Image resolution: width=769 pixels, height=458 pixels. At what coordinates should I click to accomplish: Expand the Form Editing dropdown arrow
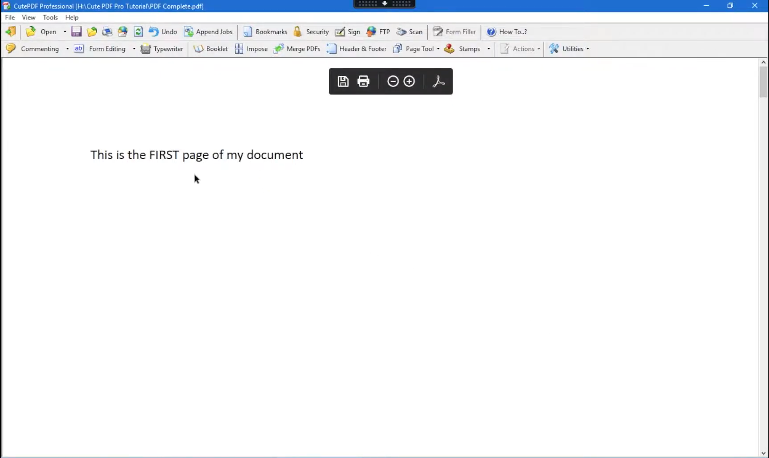point(134,49)
